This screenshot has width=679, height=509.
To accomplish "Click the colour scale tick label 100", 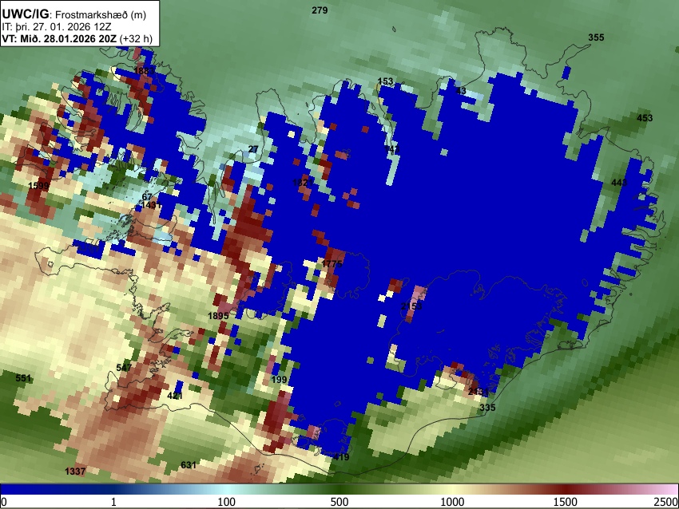I will click(x=227, y=502).
